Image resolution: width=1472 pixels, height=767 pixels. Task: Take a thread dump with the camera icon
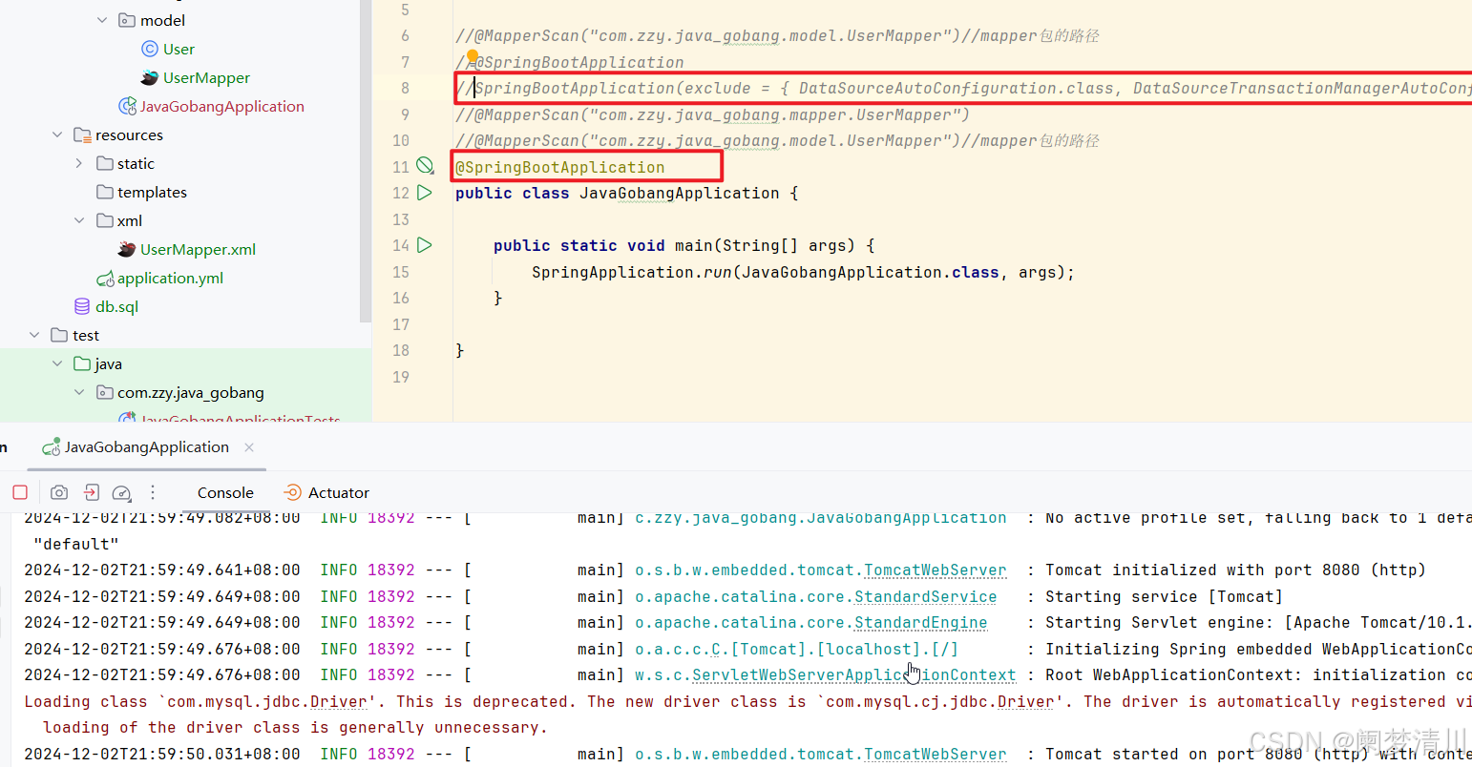[x=58, y=492]
